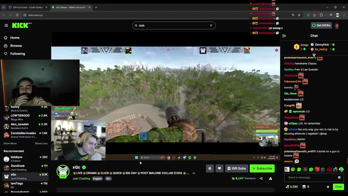Viewport: 348px width, 196px height.
Task: Insert the Pepe frog emote
Action: (323, 170)
